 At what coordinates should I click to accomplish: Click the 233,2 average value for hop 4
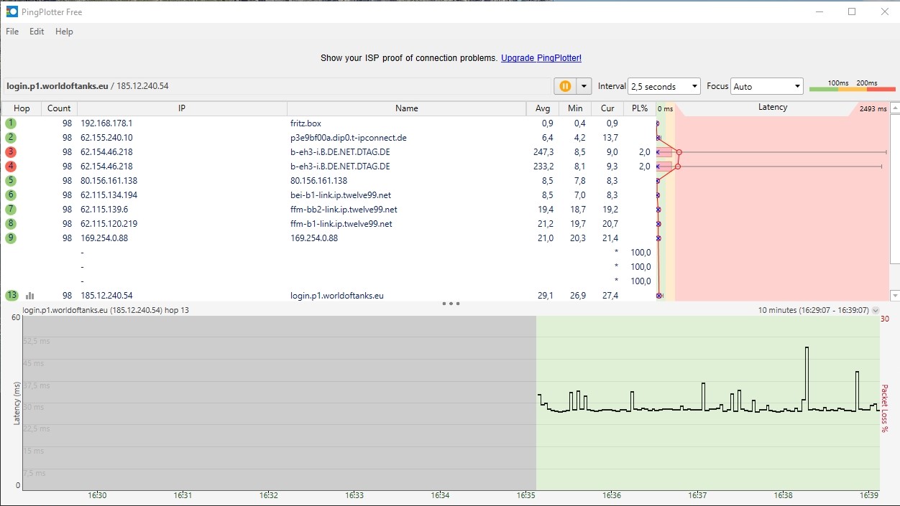click(x=543, y=167)
